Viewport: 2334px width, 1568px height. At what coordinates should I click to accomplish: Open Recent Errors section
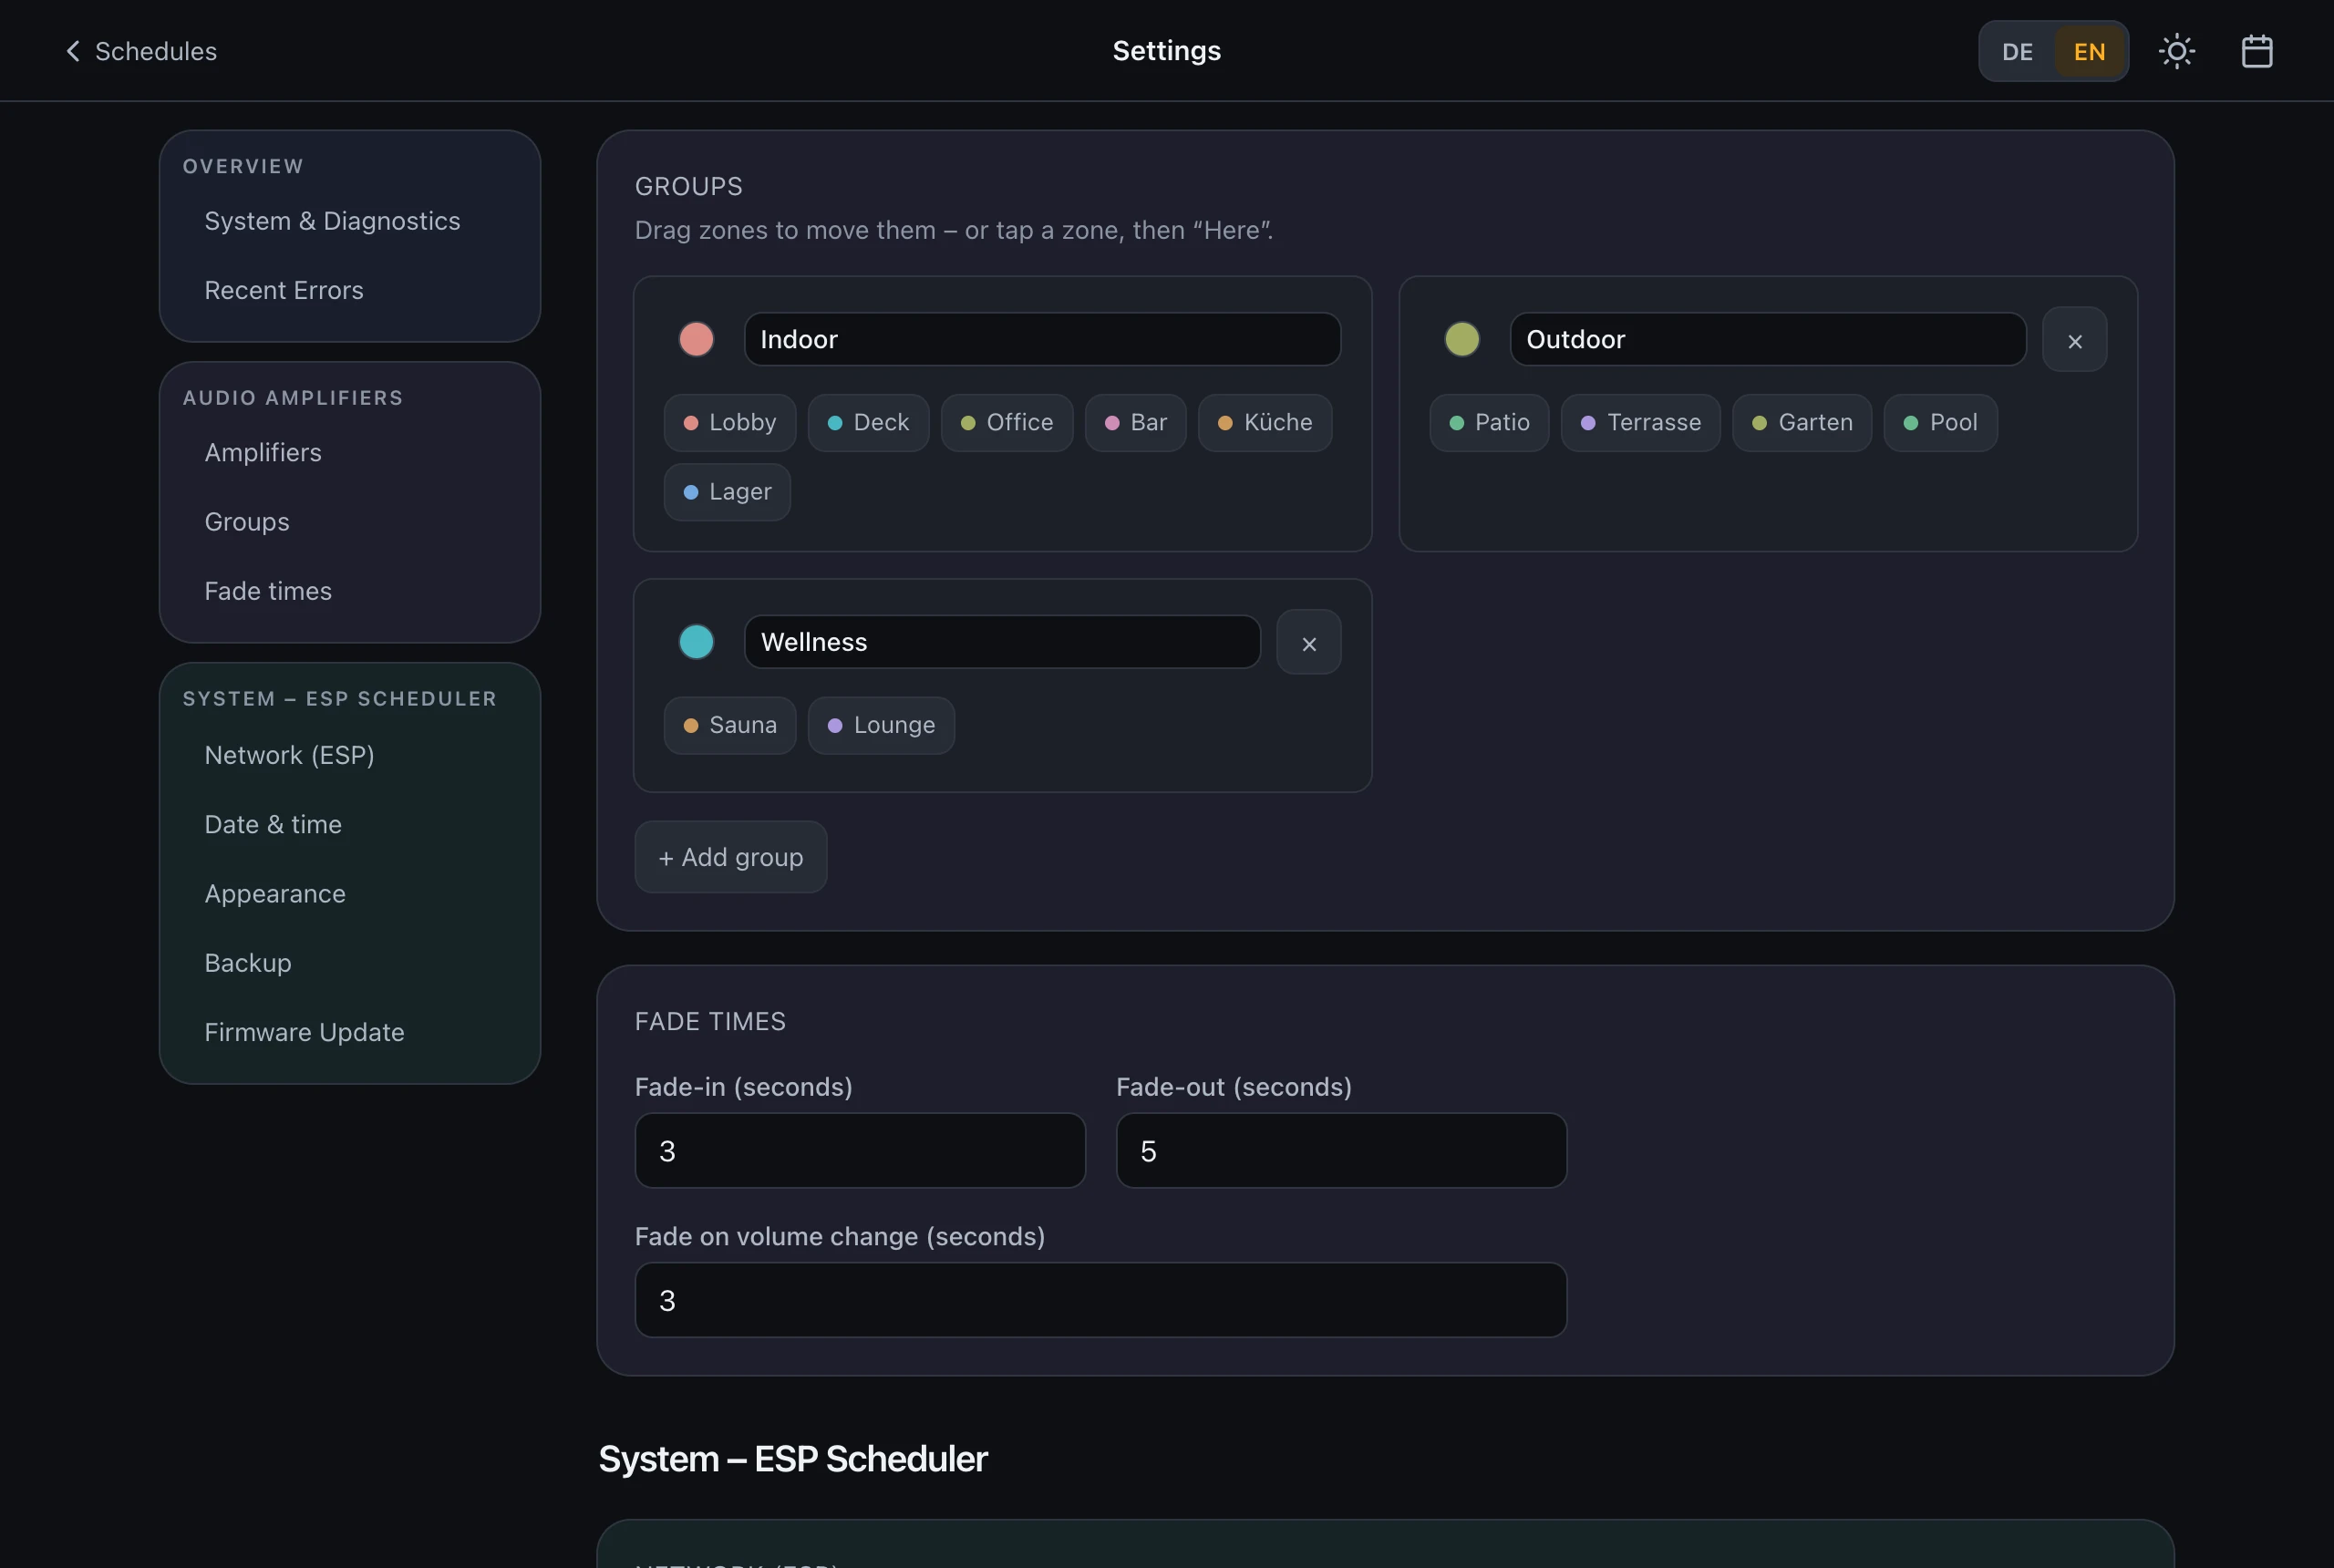point(284,290)
